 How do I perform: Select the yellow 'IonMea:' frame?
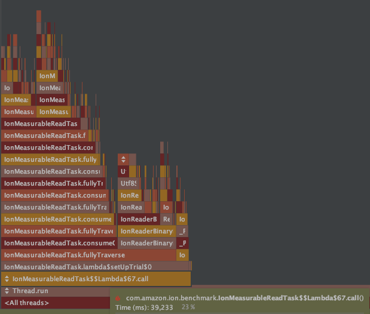pos(16,100)
